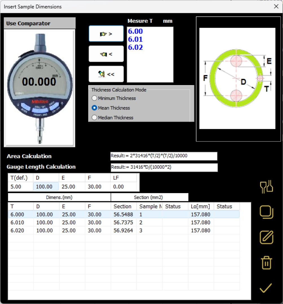Screen dimensions: 283x304
Task: Click the Use Comparator header button
Action: (39, 23)
